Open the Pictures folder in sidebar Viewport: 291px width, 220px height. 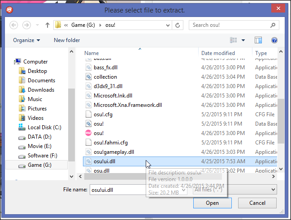tap(37, 109)
